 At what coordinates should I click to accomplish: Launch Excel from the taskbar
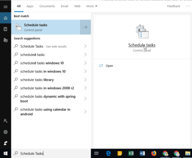[131, 153]
